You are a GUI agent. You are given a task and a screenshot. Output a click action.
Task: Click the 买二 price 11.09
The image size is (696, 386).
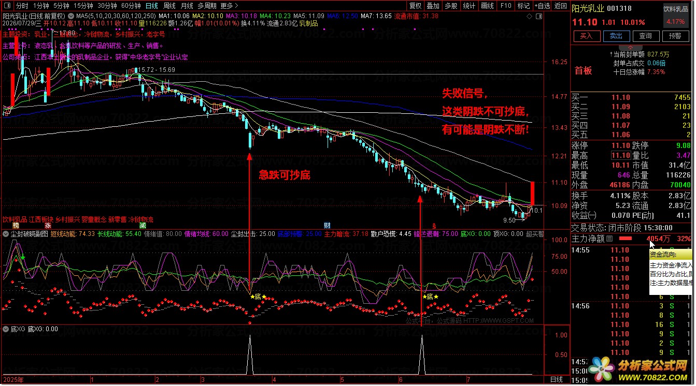coord(621,107)
